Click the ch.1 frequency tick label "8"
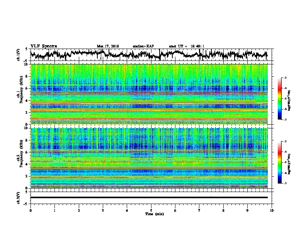The height and width of the screenshot is (236, 306). coord(27,76)
